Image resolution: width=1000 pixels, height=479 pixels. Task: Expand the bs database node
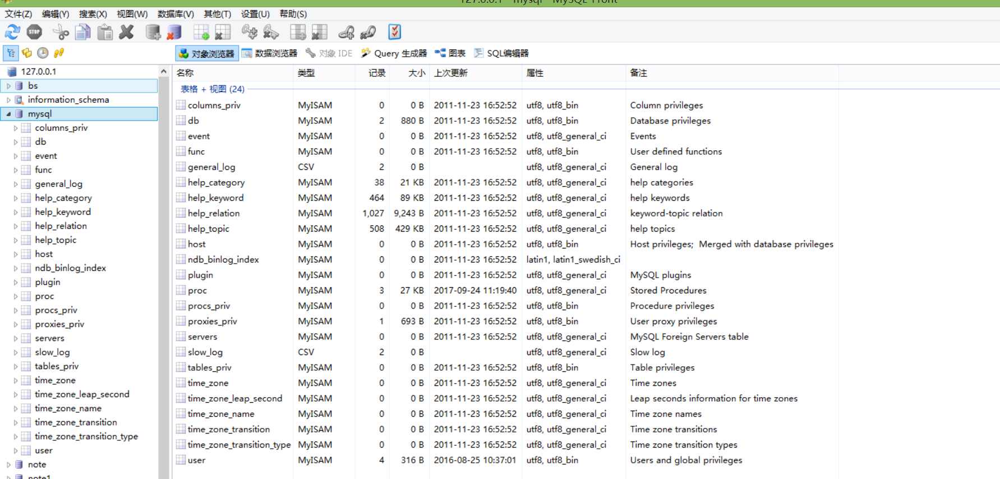coord(8,86)
